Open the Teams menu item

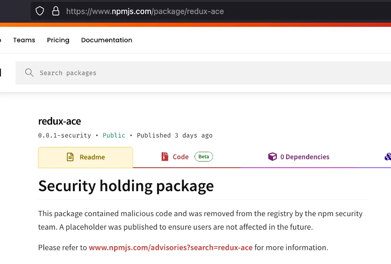click(24, 40)
